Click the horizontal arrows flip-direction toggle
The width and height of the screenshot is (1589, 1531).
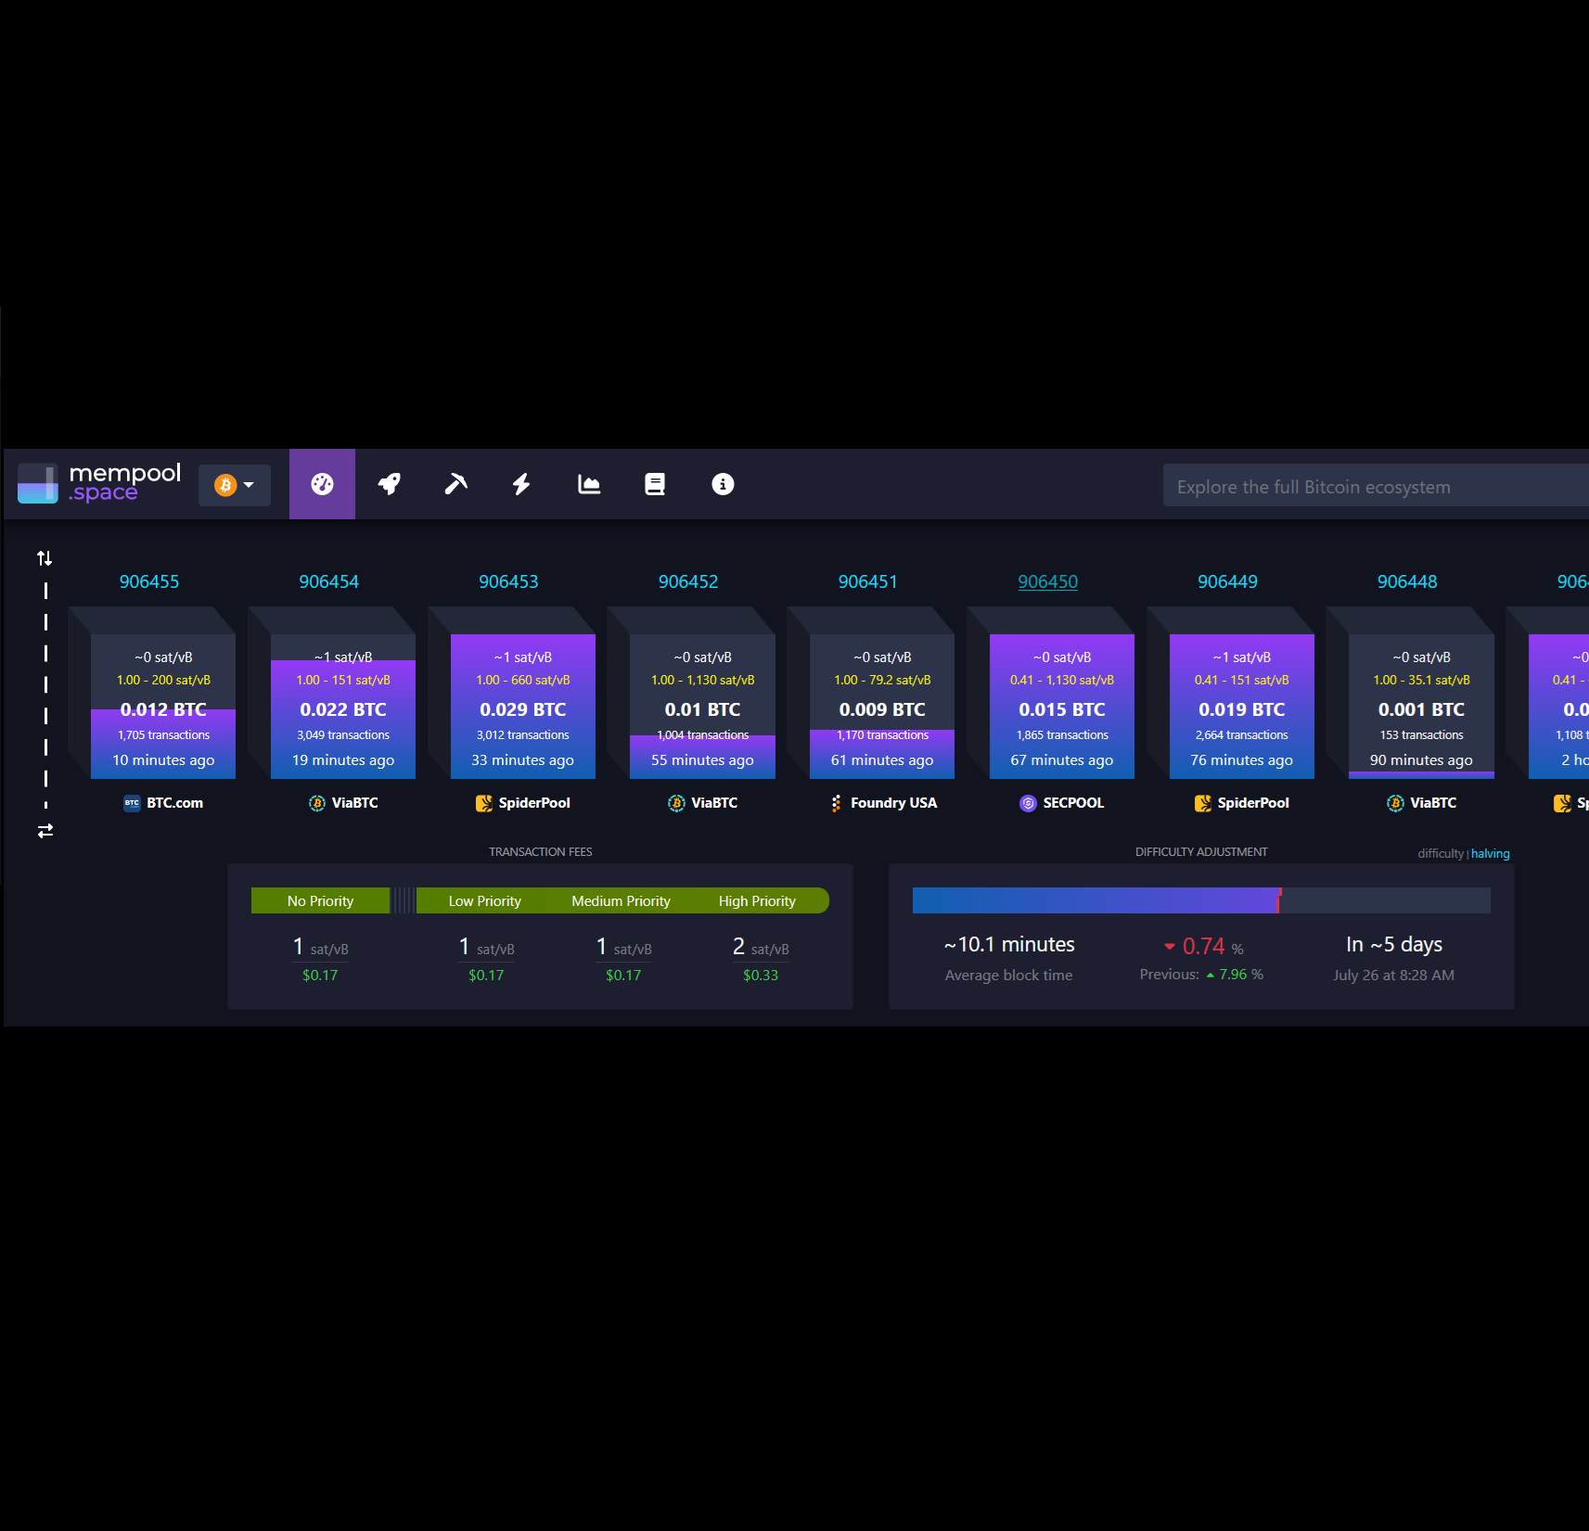pos(45,831)
